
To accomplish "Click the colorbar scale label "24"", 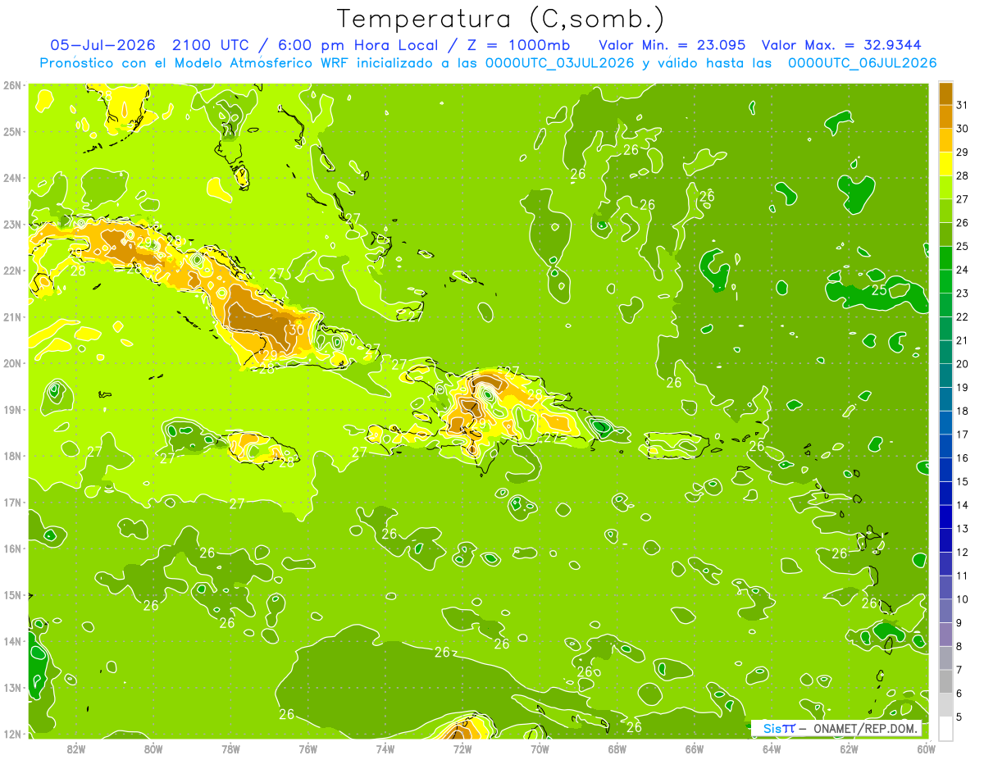I will [962, 270].
